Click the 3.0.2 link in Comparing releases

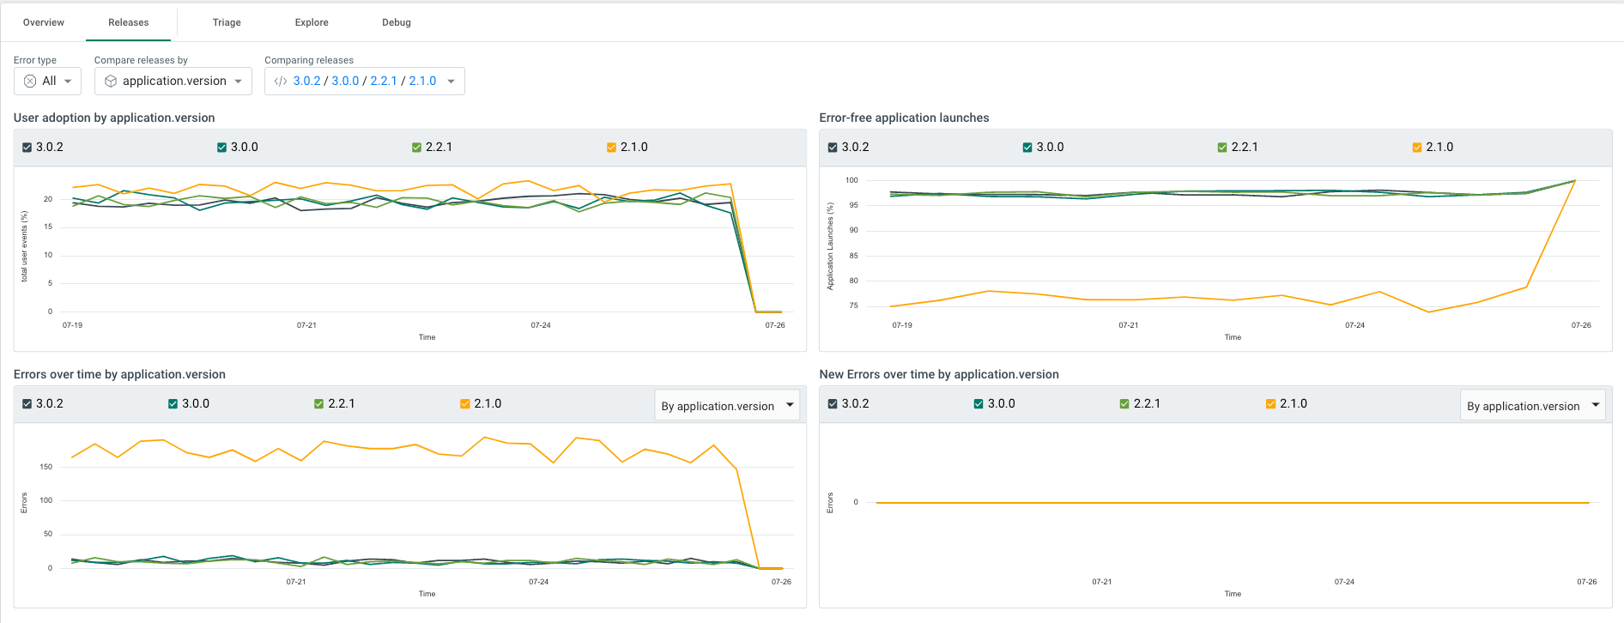(x=306, y=81)
